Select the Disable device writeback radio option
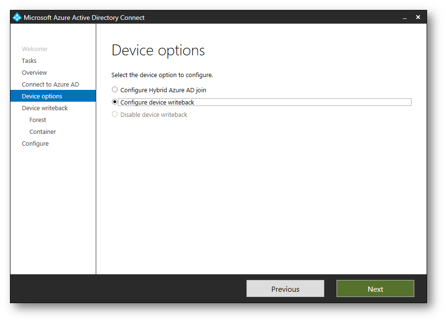 (115, 114)
